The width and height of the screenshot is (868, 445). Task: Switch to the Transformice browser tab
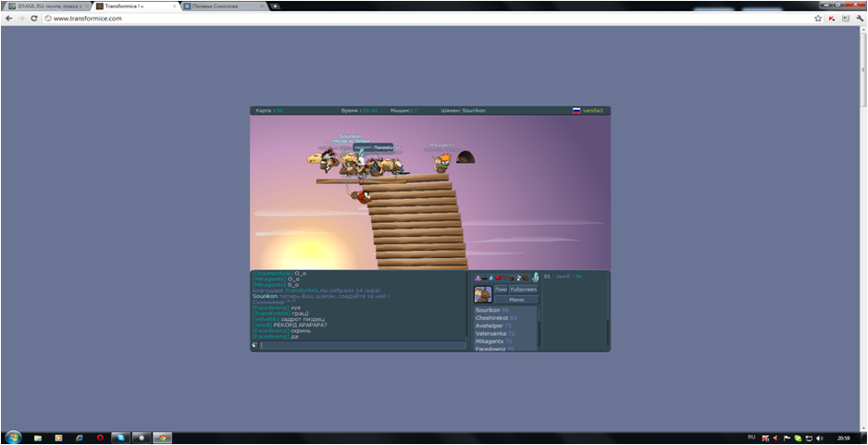click(135, 6)
